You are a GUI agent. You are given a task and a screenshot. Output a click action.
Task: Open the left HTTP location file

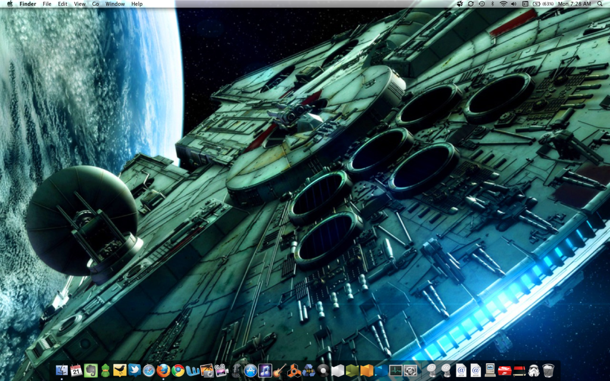point(462,370)
